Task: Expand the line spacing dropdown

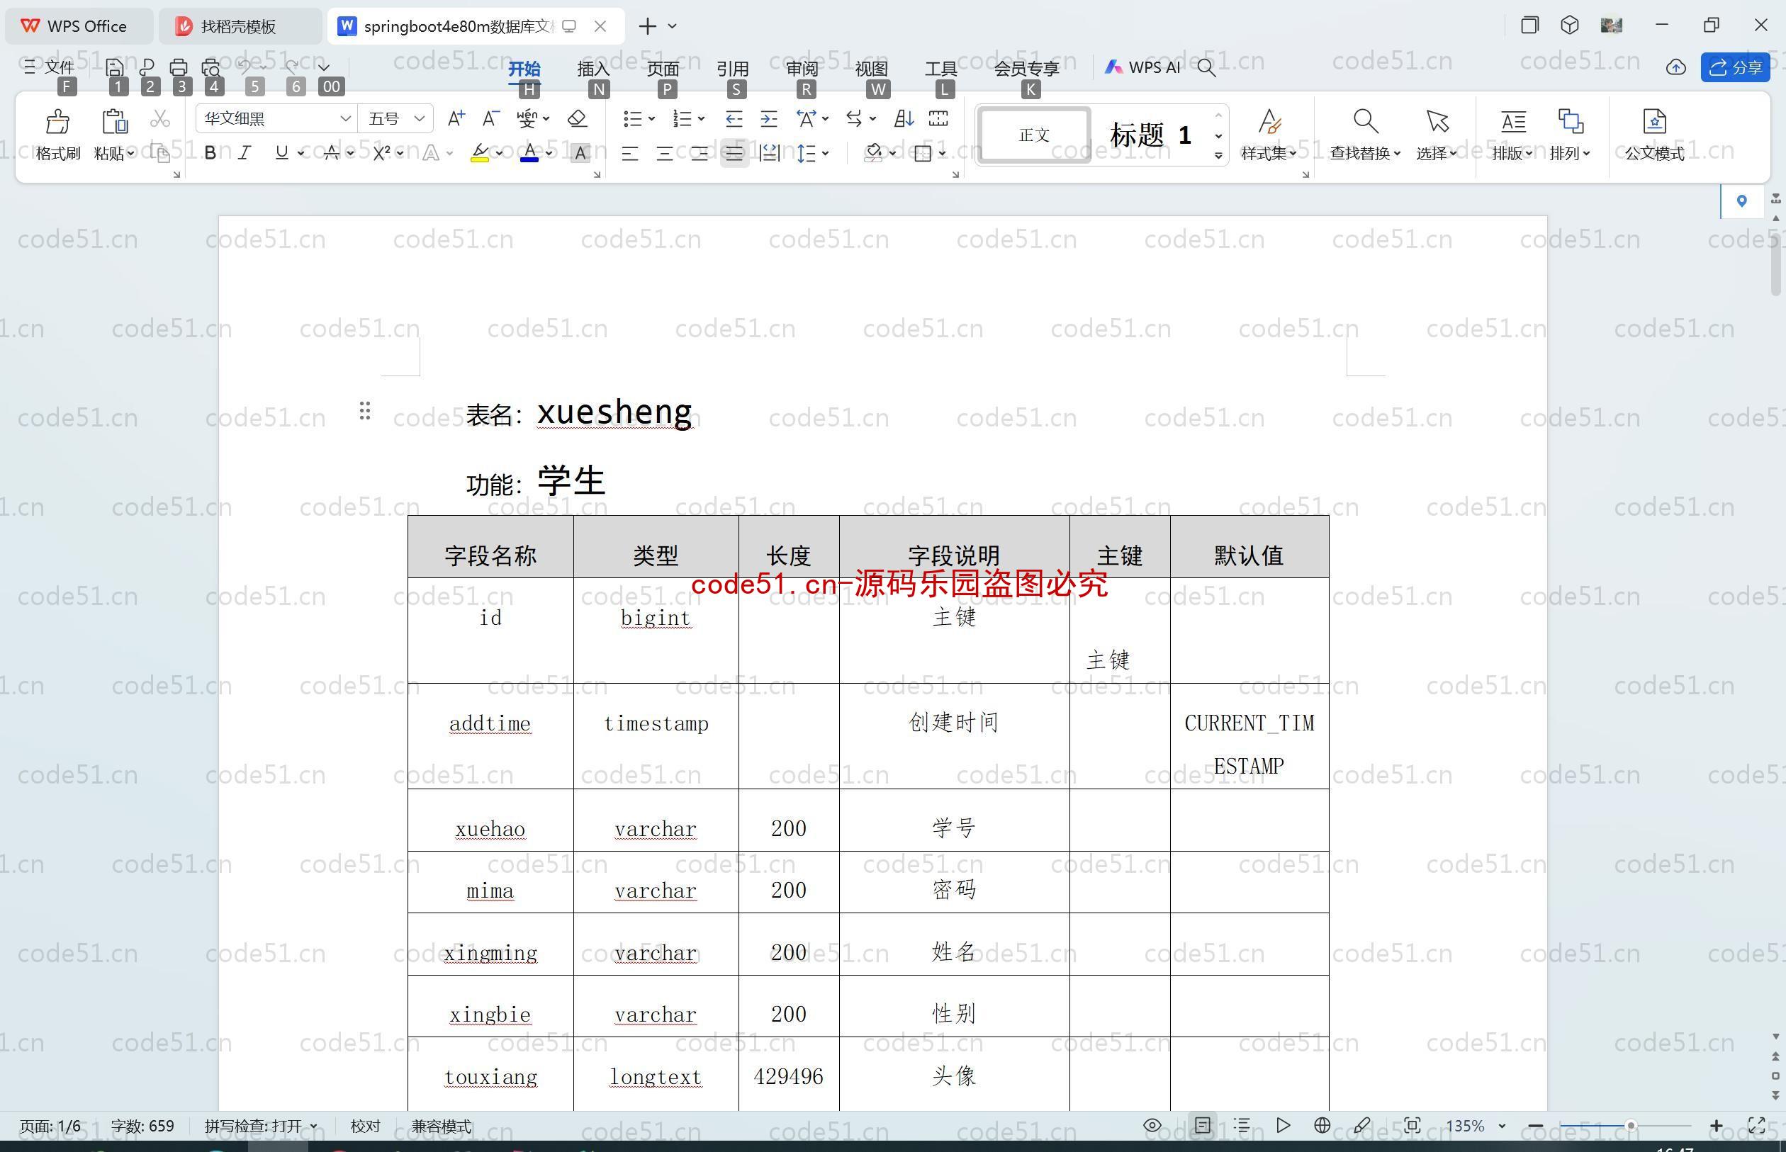Action: click(x=825, y=153)
